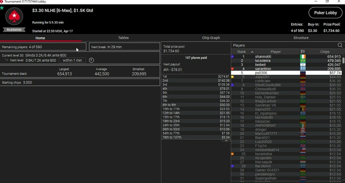The width and height of the screenshot is (345, 183).
Task: Click the Smallest stack value 209,695
Action: tap(139, 74)
